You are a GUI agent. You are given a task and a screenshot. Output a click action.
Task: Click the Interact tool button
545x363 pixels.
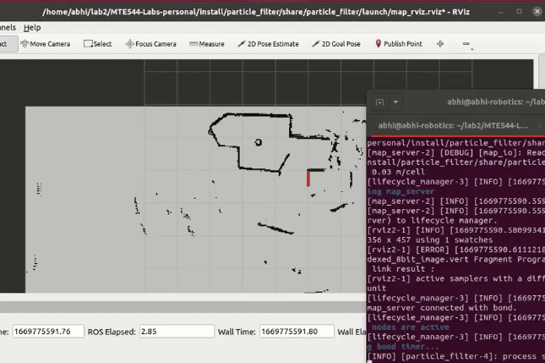[x=8, y=44]
